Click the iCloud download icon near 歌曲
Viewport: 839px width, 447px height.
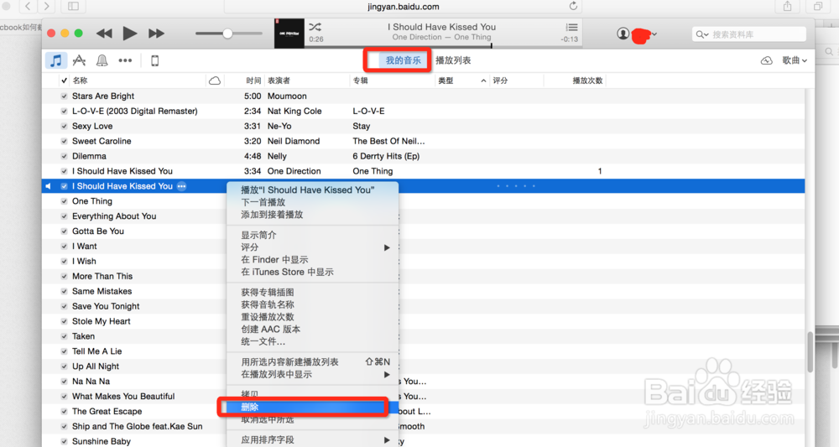tap(767, 60)
